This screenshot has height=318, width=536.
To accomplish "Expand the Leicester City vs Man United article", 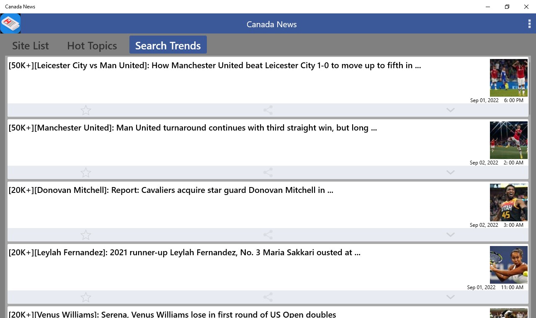I will pyautogui.click(x=450, y=110).
